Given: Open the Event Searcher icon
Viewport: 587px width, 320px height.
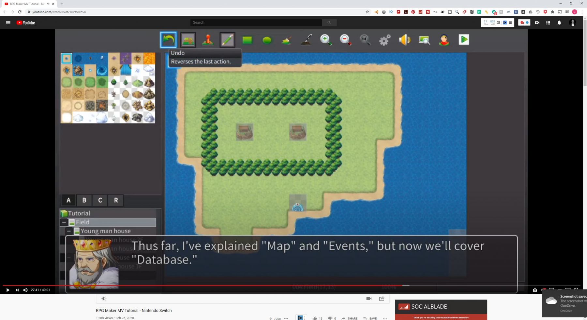Looking at the screenshot, I should pos(424,40).
